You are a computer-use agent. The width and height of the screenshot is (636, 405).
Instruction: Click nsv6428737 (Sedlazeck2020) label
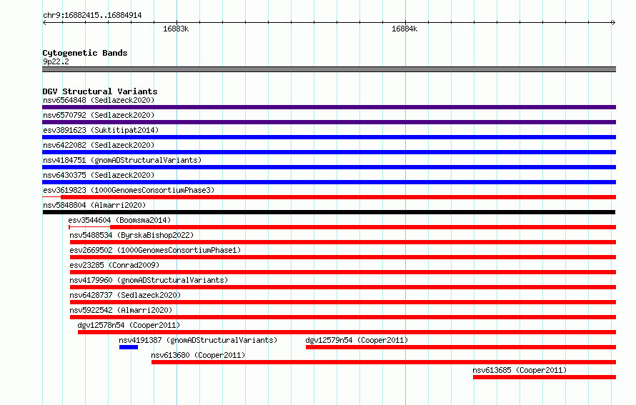[x=125, y=295]
